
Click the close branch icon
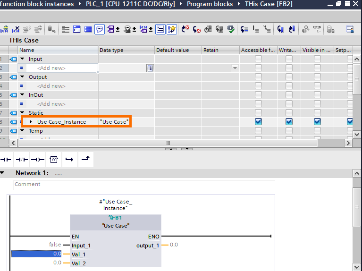point(85,160)
